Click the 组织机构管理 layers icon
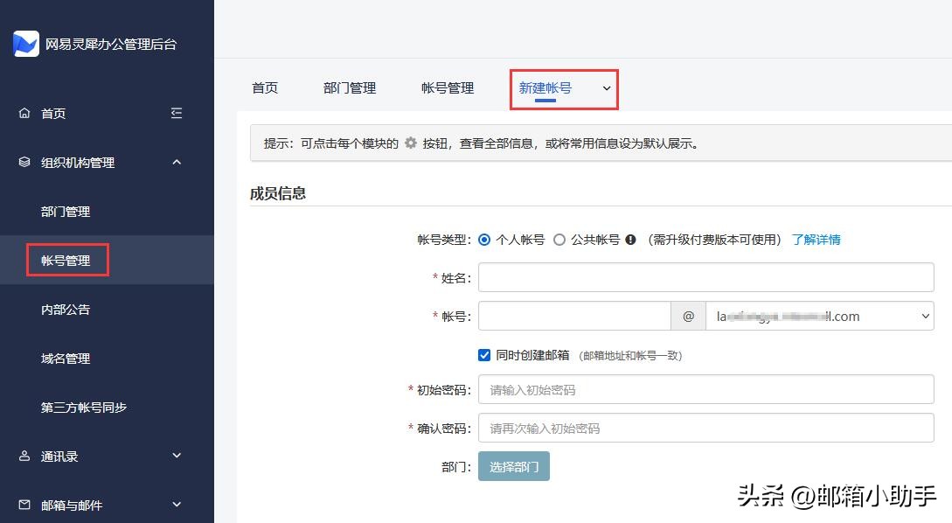The height and width of the screenshot is (523, 952). point(24,162)
